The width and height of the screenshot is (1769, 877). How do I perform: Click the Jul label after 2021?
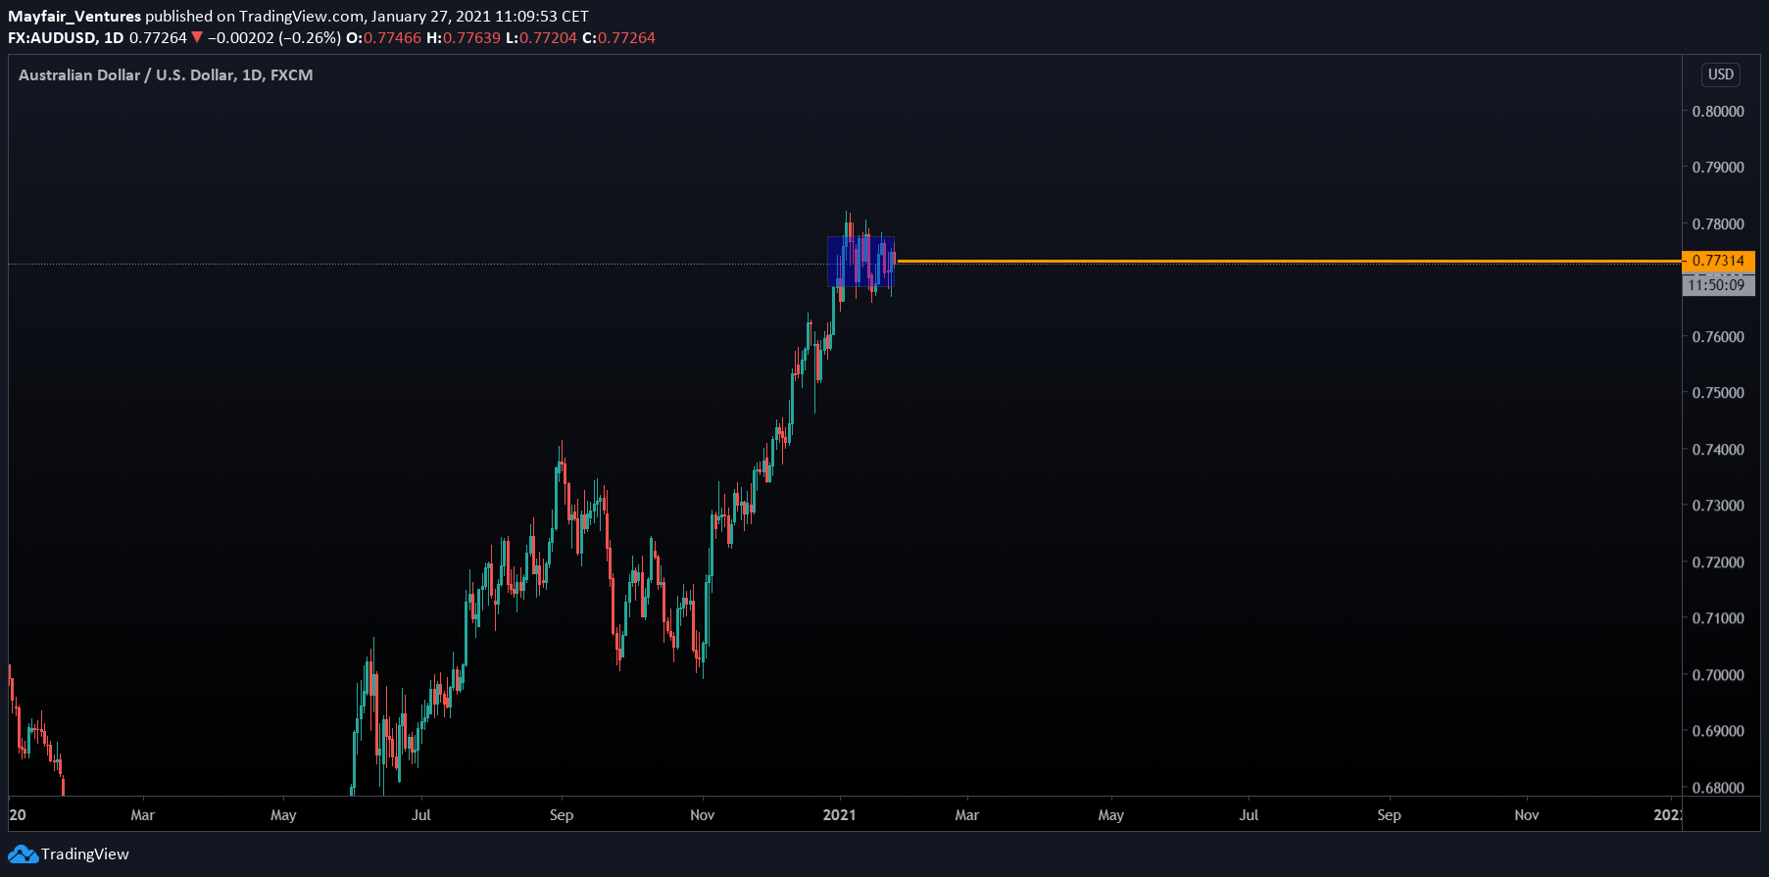[x=1249, y=815]
